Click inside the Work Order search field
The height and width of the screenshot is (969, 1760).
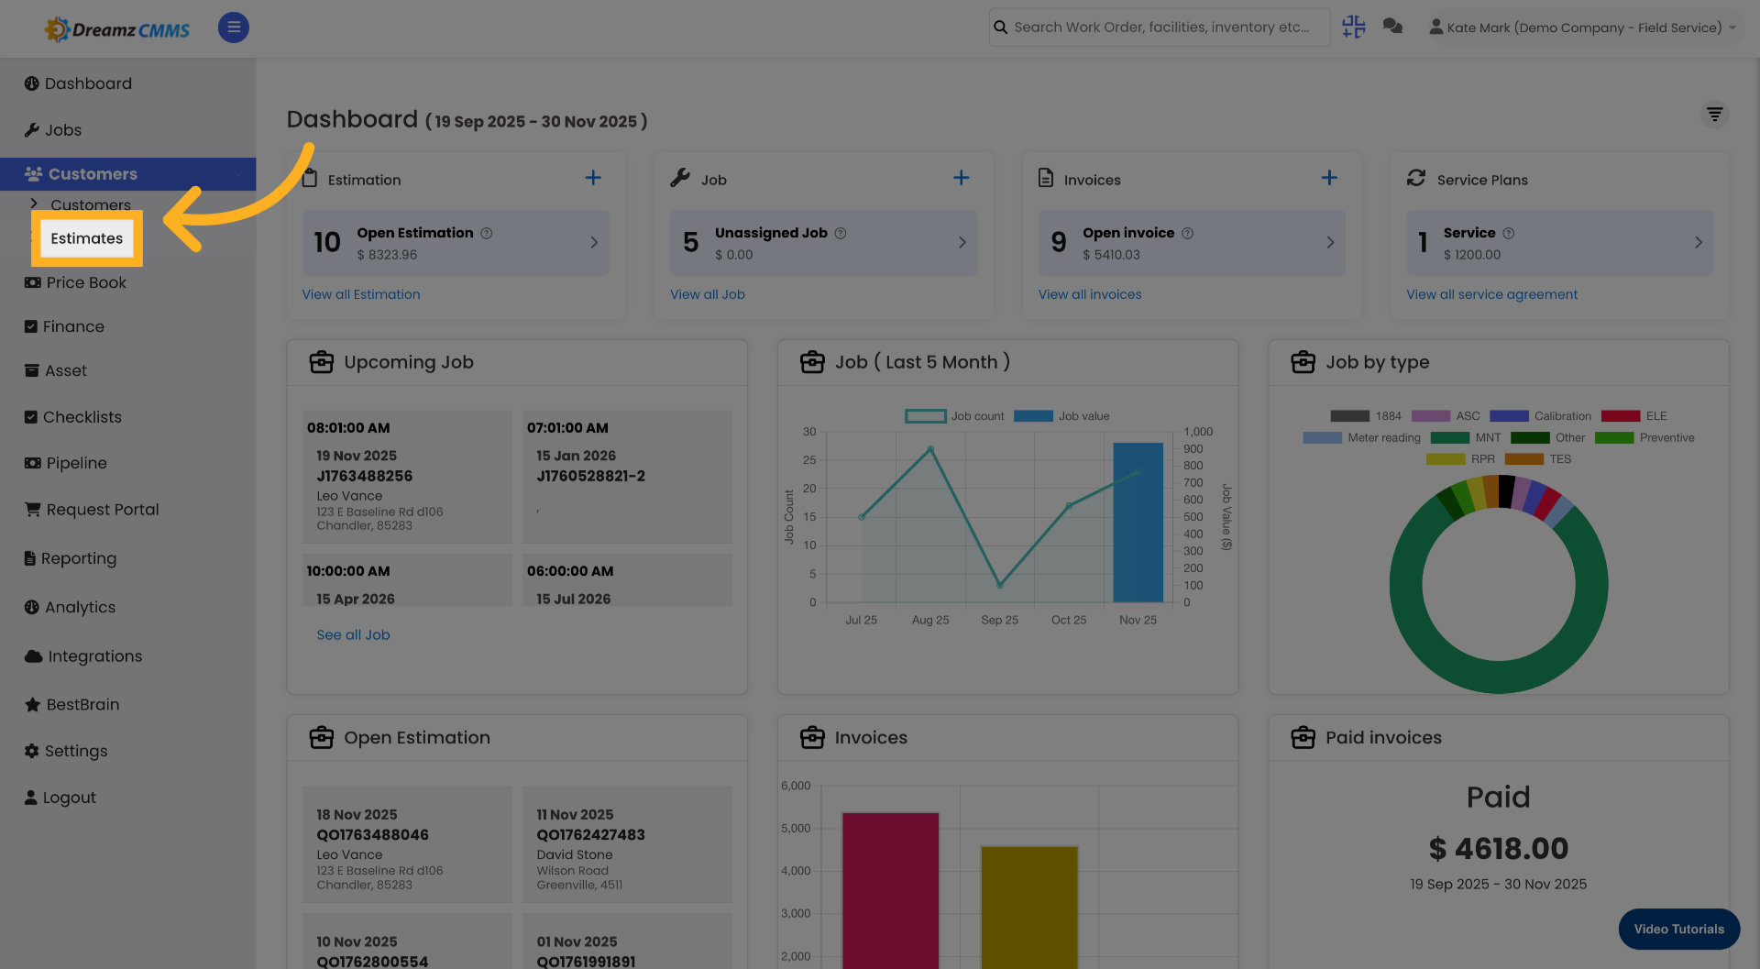tap(1159, 27)
